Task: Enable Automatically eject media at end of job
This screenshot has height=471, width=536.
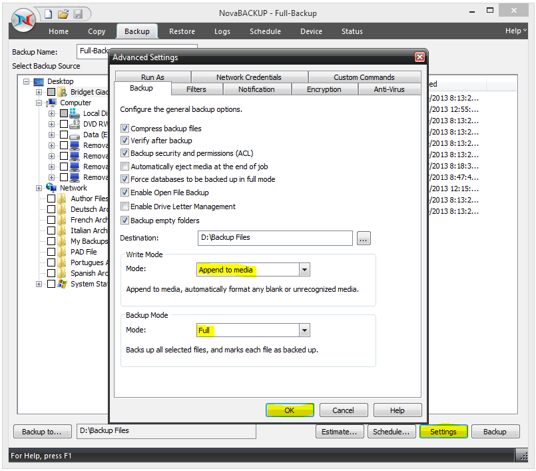Action: pyautogui.click(x=125, y=167)
